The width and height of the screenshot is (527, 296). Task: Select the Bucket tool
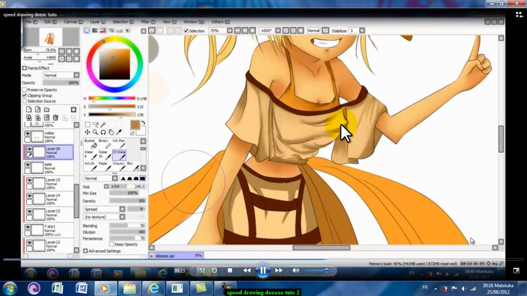click(x=90, y=143)
